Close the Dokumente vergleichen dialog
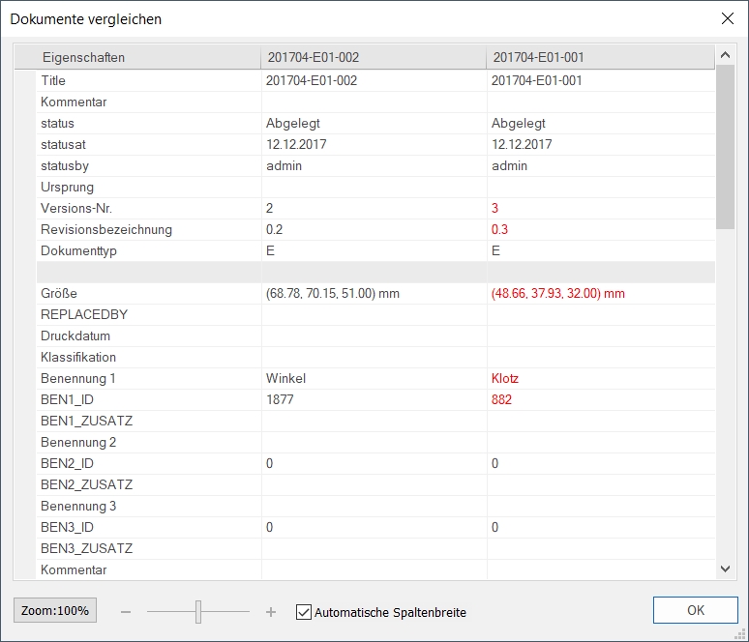Image resolution: width=749 pixels, height=642 pixels. click(728, 18)
